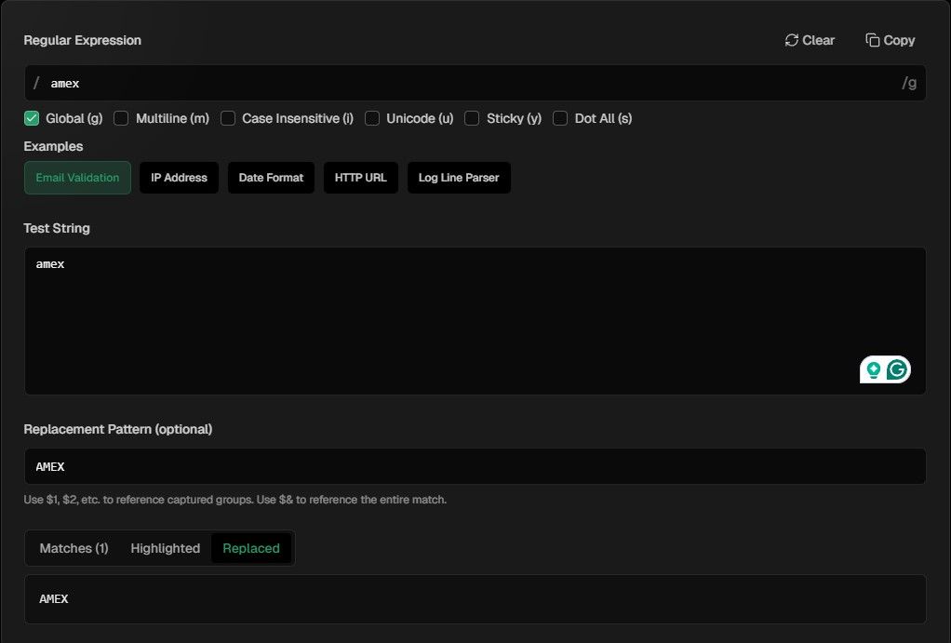This screenshot has height=643, width=951.
Task: Click the refresh icon beside Clear
Action: [x=790, y=40]
